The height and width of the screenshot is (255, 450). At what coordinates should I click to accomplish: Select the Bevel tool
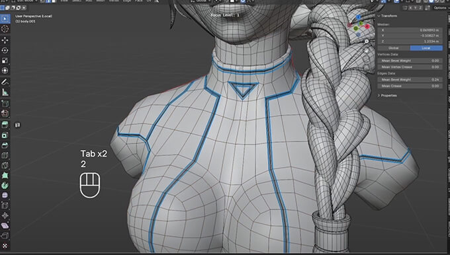tap(5, 145)
